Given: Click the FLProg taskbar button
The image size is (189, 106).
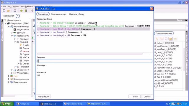Looking at the screenshot, I should pyautogui.click(x=27, y=104).
